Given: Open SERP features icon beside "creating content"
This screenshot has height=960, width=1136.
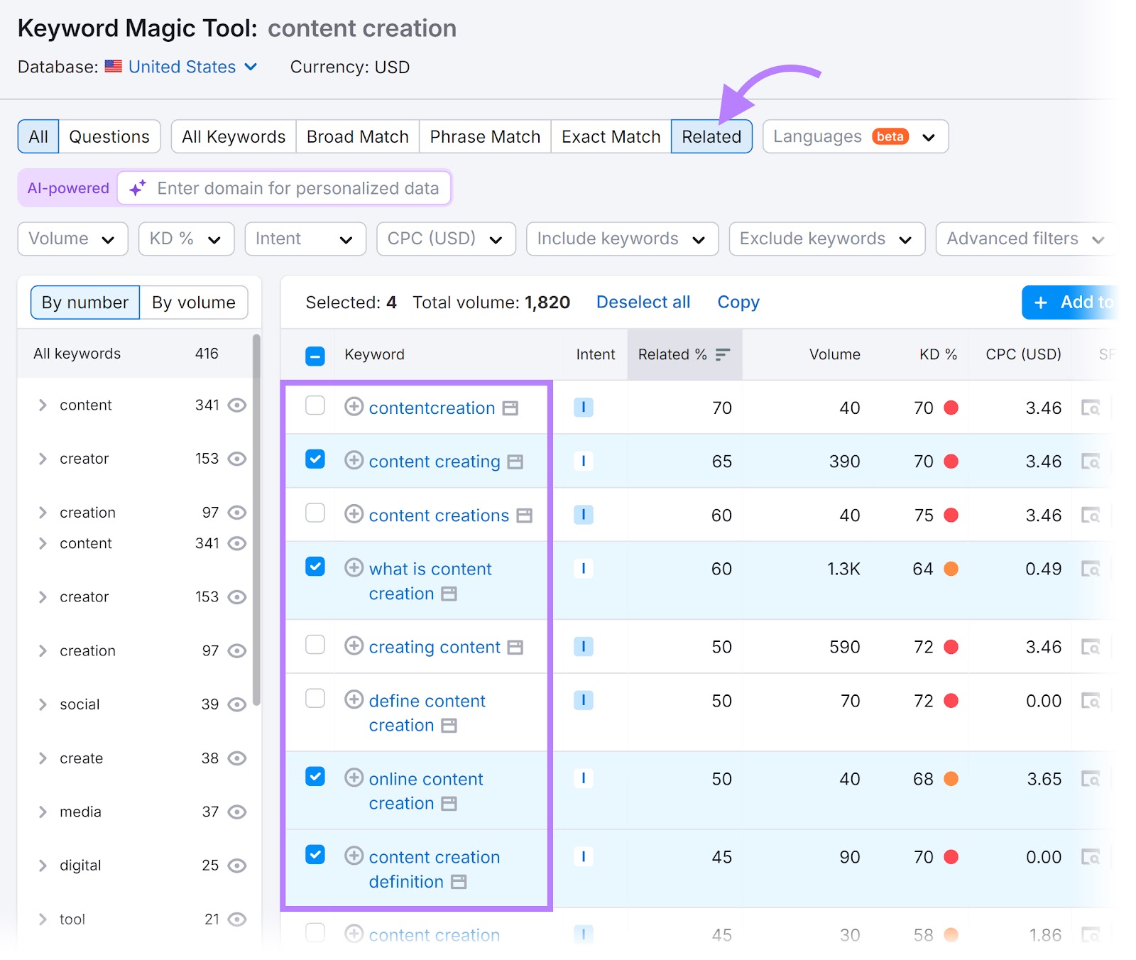Looking at the screenshot, I should pyautogui.click(x=514, y=647).
